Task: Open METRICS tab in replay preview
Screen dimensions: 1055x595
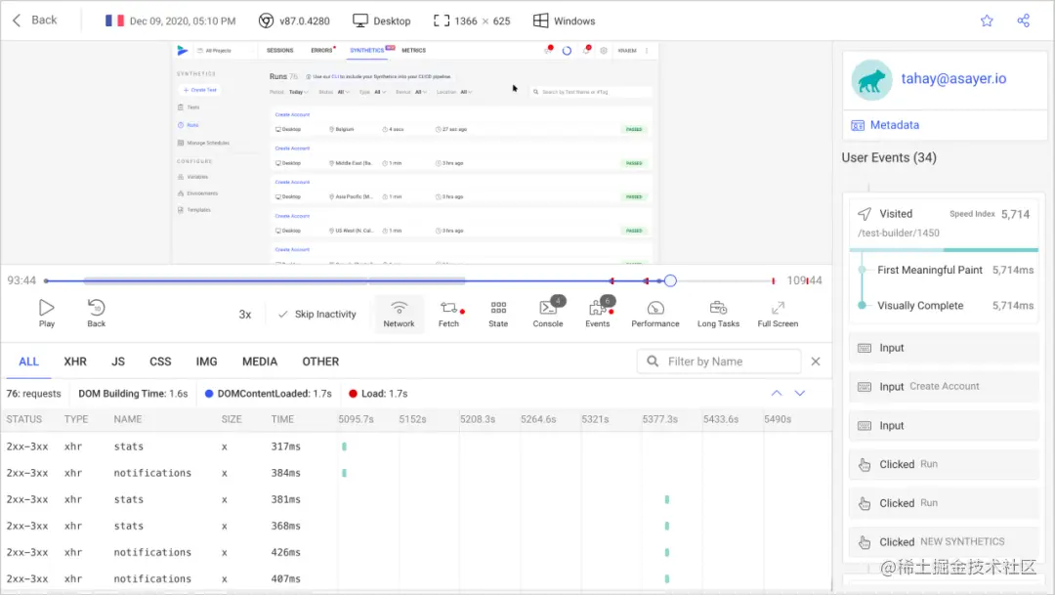Action: (414, 51)
